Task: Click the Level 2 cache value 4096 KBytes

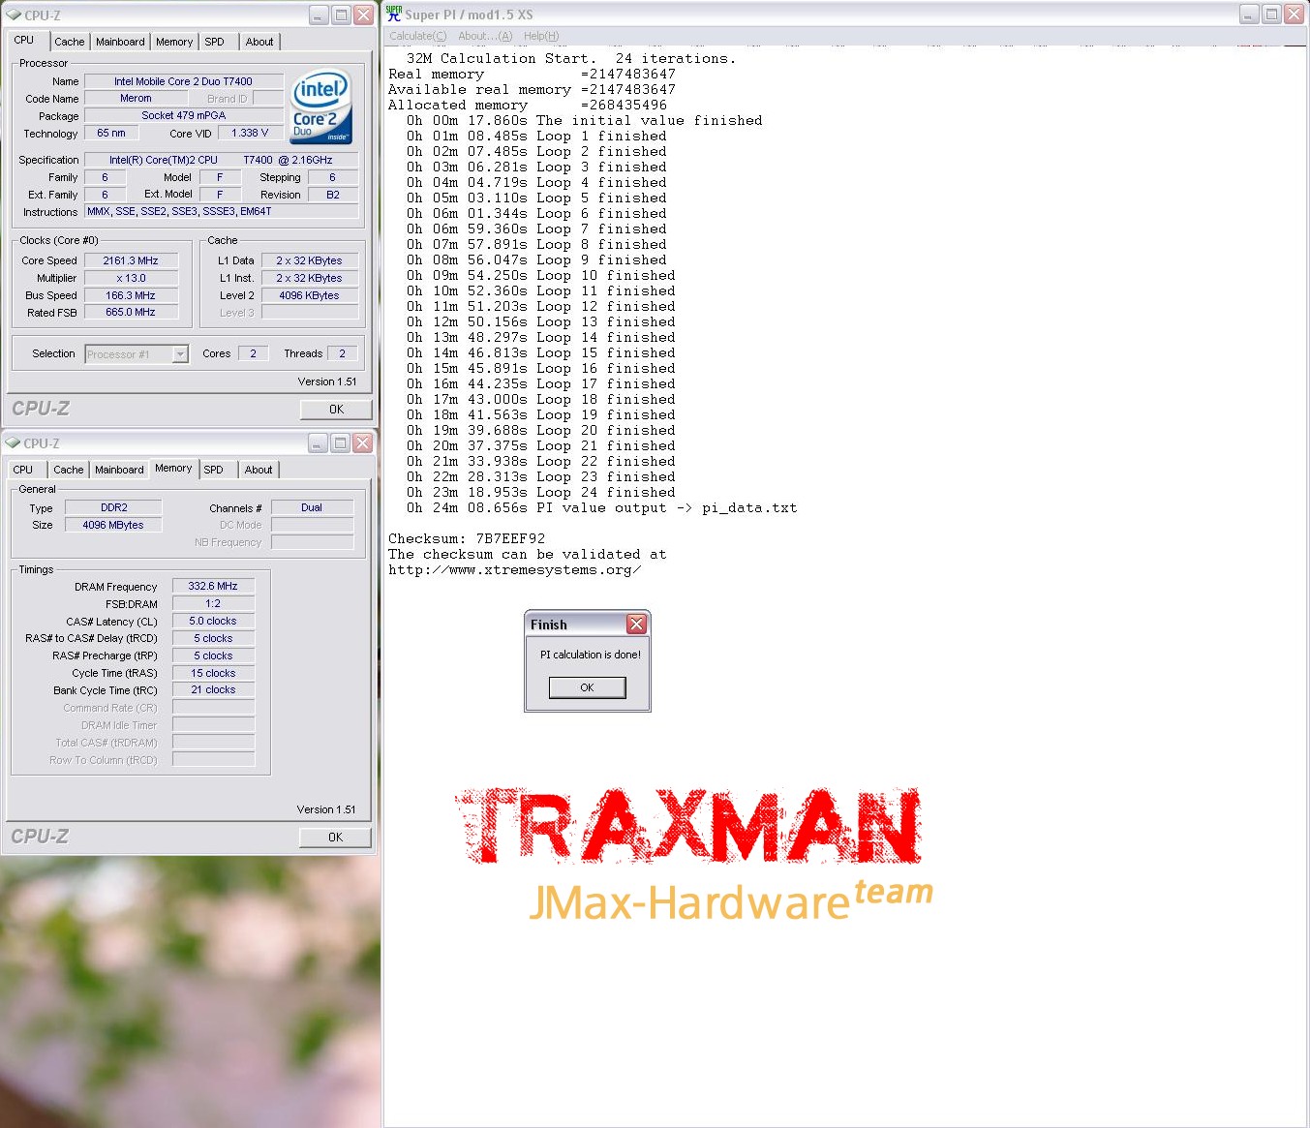Action: [309, 295]
